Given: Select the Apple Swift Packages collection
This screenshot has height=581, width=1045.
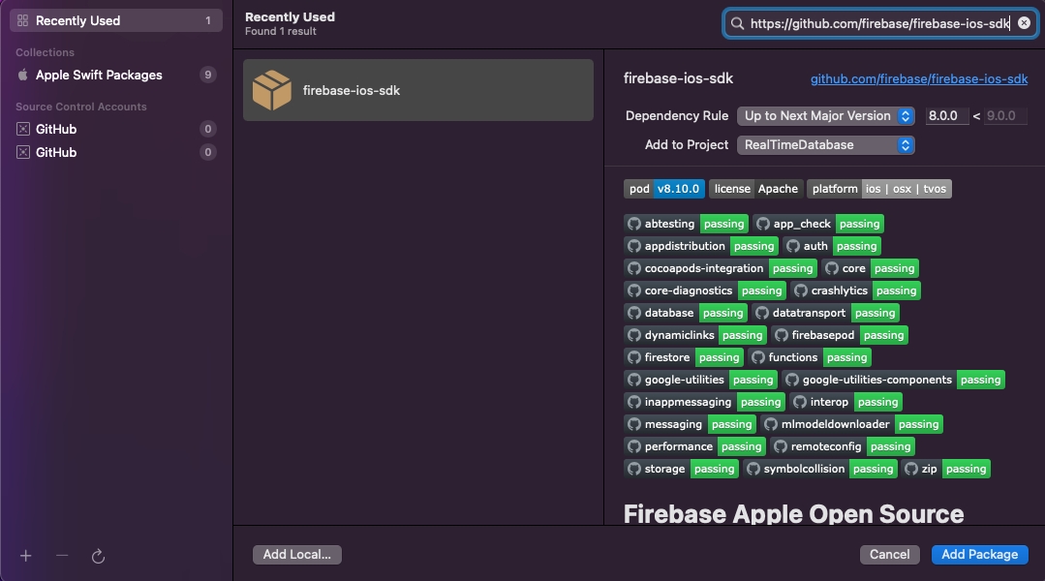Looking at the screenshot, I should [99, 76].
